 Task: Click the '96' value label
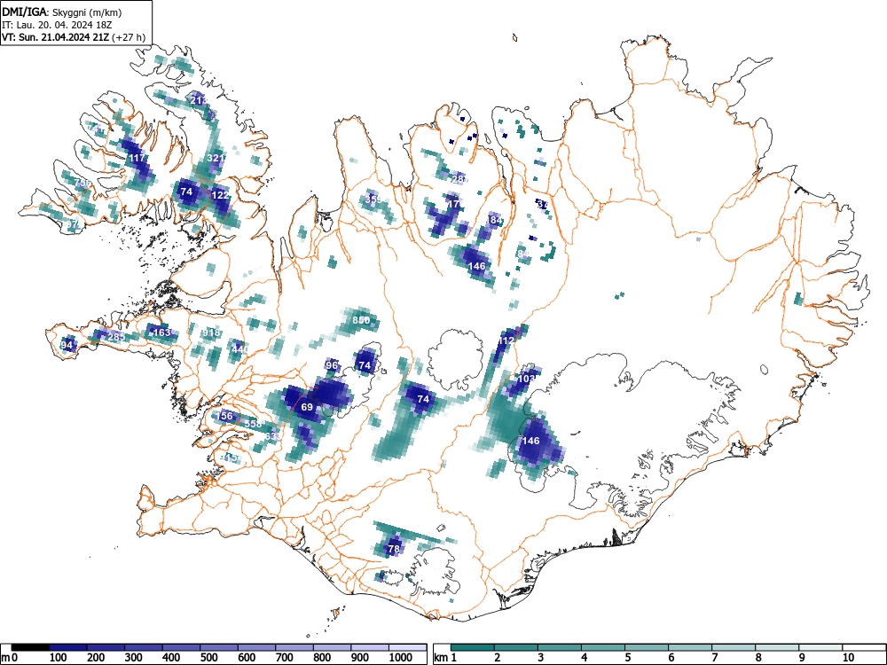[332, 365]
